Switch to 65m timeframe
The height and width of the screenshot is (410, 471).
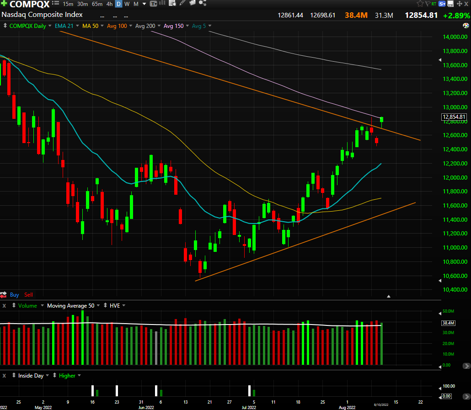click(97, 4)
